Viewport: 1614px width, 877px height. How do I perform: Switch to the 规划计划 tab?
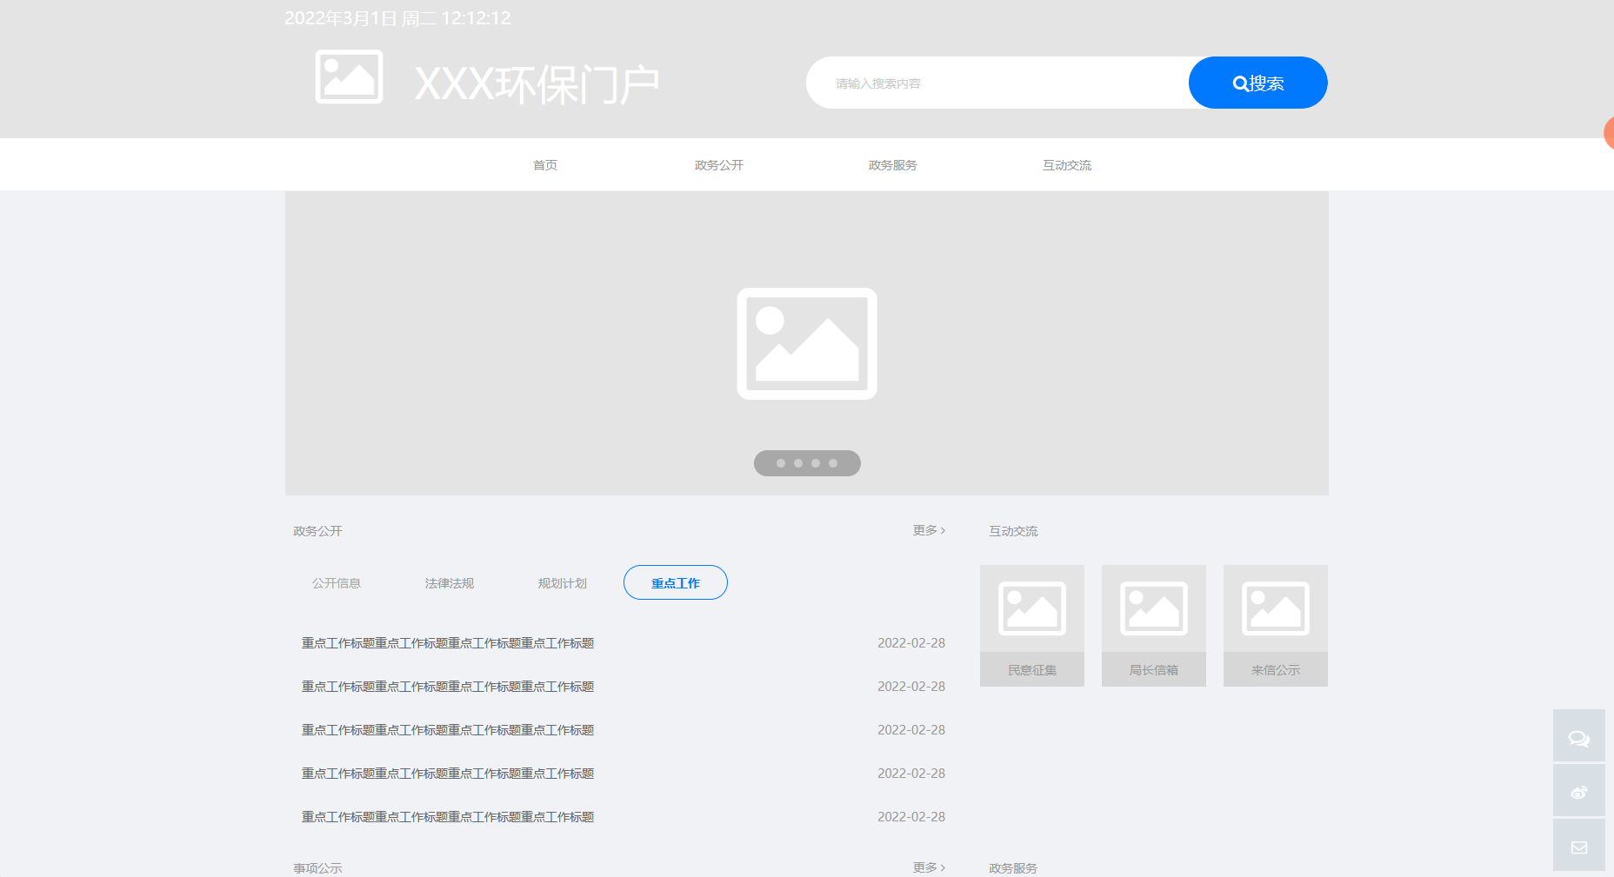coord(563,583)
